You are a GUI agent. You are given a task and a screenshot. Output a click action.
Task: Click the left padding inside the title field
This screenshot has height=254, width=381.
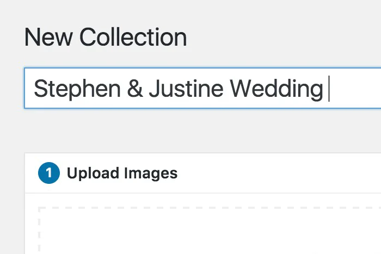point(29,89)
